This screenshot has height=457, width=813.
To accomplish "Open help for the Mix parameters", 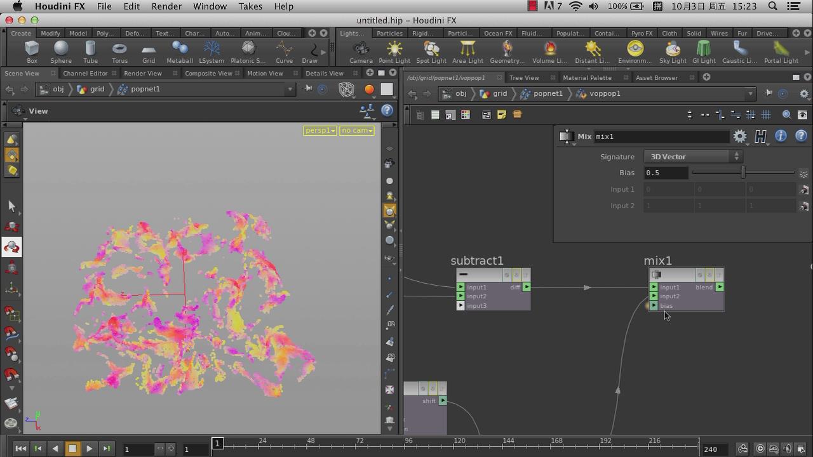I will click(801, 136).
